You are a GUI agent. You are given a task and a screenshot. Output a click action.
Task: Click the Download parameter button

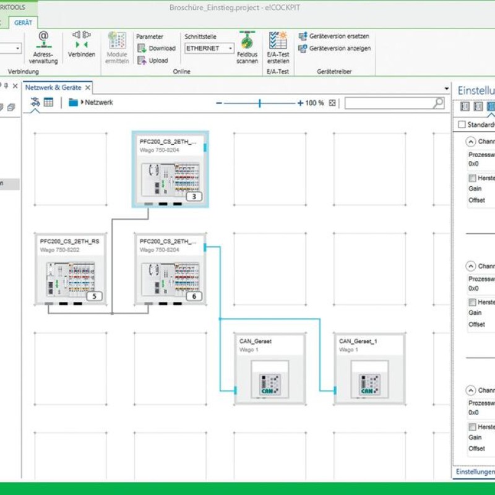(157, 48)
